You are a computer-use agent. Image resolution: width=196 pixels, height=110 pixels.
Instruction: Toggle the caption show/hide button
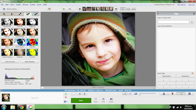42,88
